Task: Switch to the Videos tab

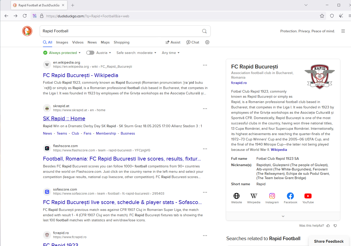Action: pyautogui.click(x=78, y=42)
